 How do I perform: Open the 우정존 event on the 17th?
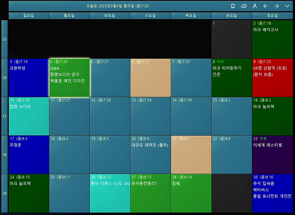coord(15,145)
